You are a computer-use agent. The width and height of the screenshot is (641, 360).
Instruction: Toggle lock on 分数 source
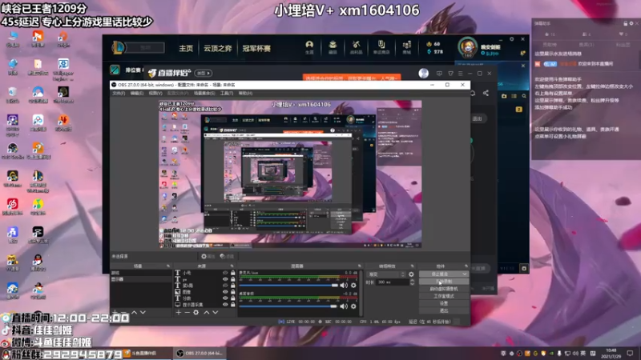click(x=232, y=298)
